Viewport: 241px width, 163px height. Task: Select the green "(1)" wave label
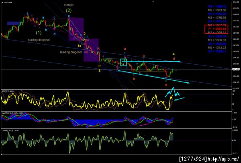coord(39,33)
